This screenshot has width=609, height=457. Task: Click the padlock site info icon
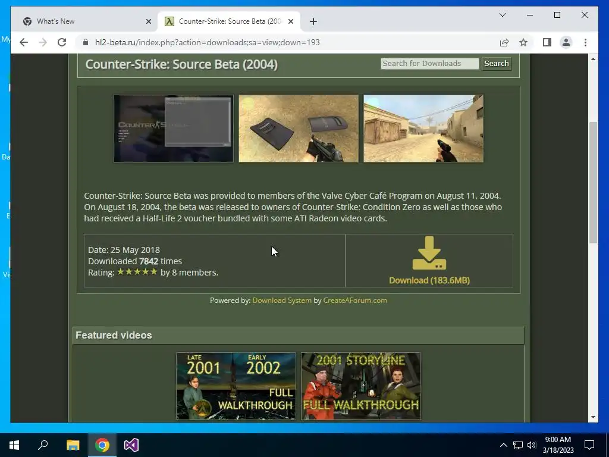coord(86,42)
